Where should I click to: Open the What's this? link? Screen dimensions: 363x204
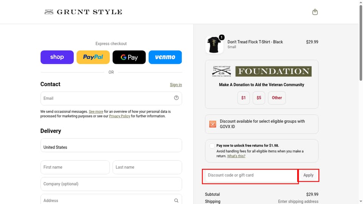[x=236, y=156]
